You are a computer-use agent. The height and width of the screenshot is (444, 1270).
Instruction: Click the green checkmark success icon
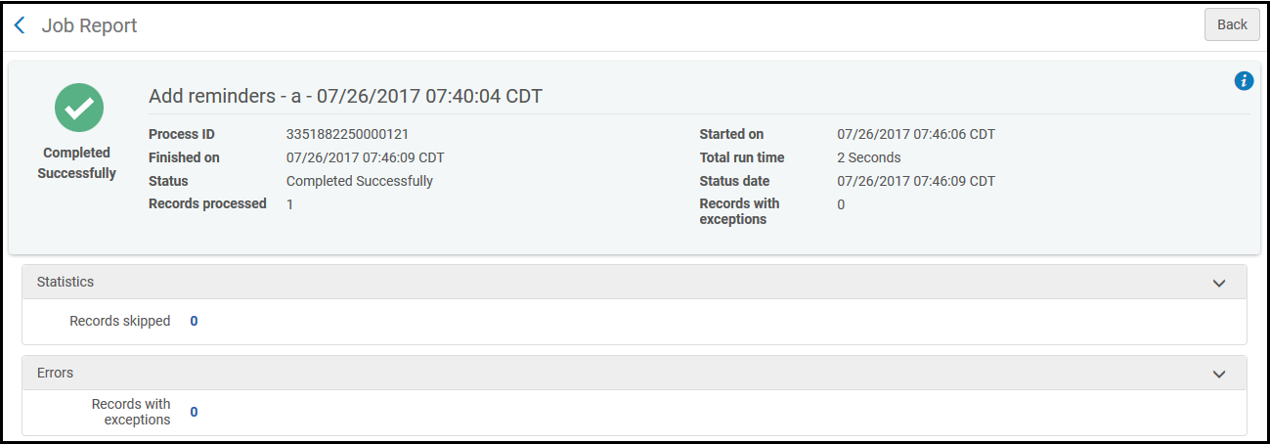coord(79,108)
